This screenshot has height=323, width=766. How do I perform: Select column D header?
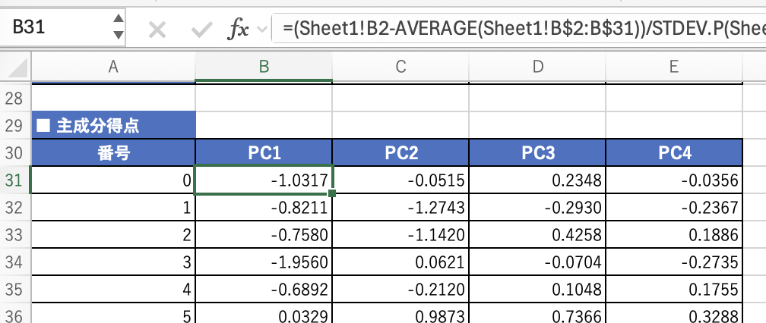[x=537, y=67]
